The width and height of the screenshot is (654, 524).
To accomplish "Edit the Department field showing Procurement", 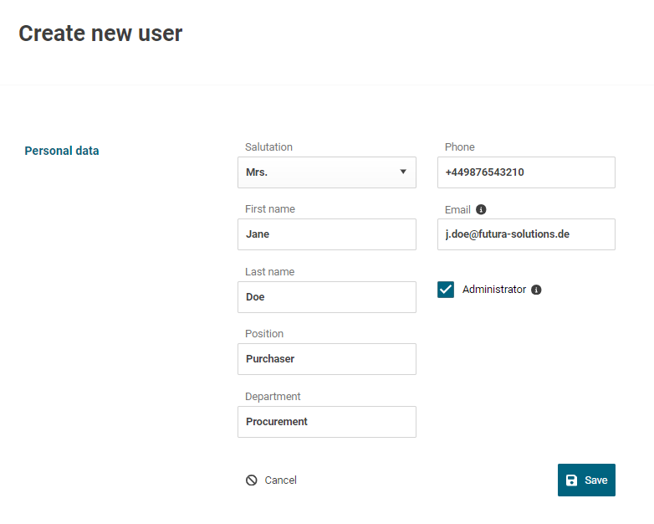I will (x=326, y=422).
